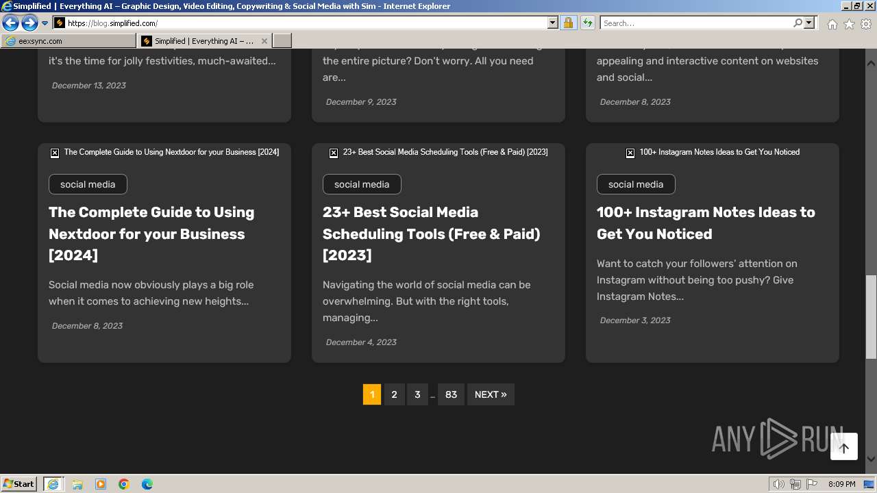
Task: Click the broken image icon for Nextdoor guide
Action: coord(55,153)
